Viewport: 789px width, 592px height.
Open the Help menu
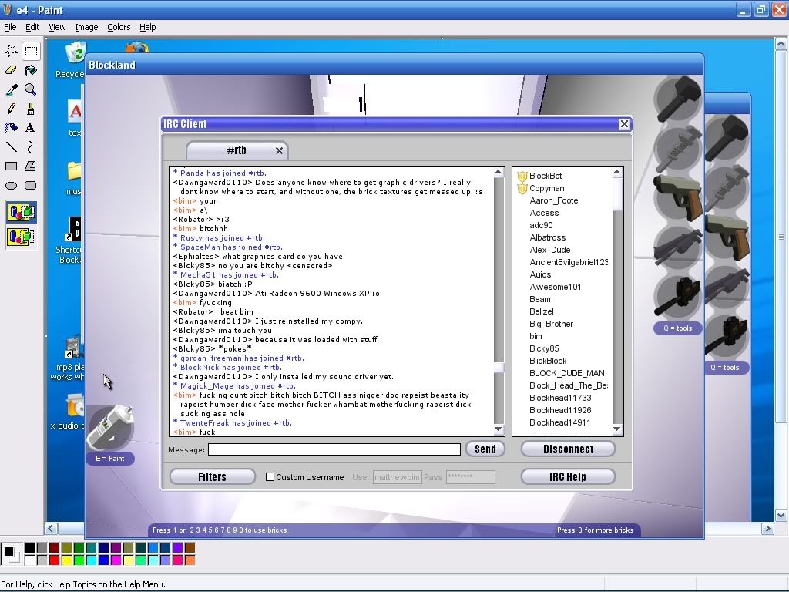pos(147,27)
